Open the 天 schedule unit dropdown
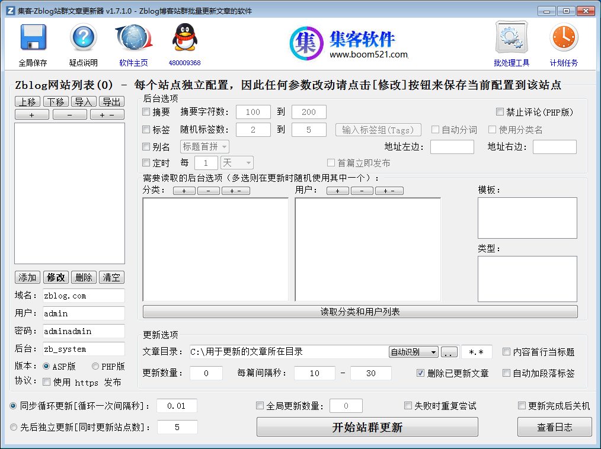Viewport: 601px width, 449px height. pyautogui.click(x=237, y=163)
